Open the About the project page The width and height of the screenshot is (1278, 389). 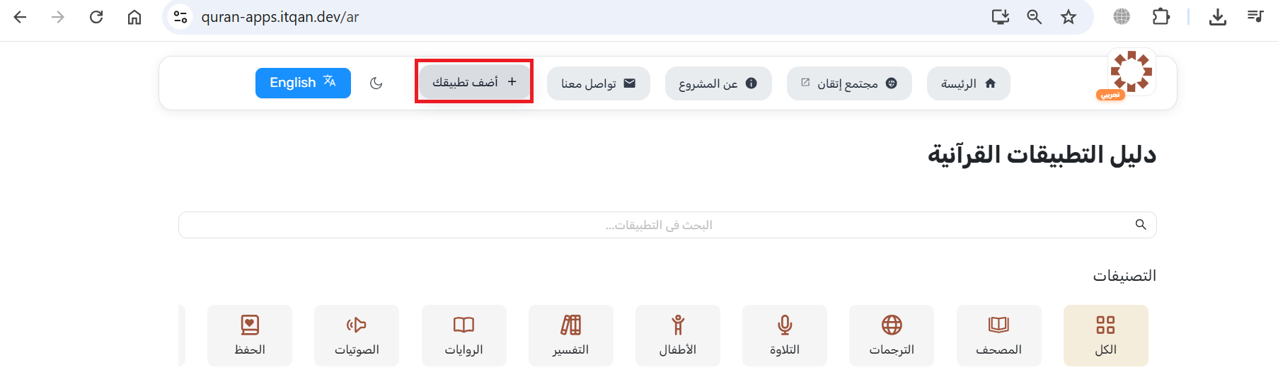[718, 83]
